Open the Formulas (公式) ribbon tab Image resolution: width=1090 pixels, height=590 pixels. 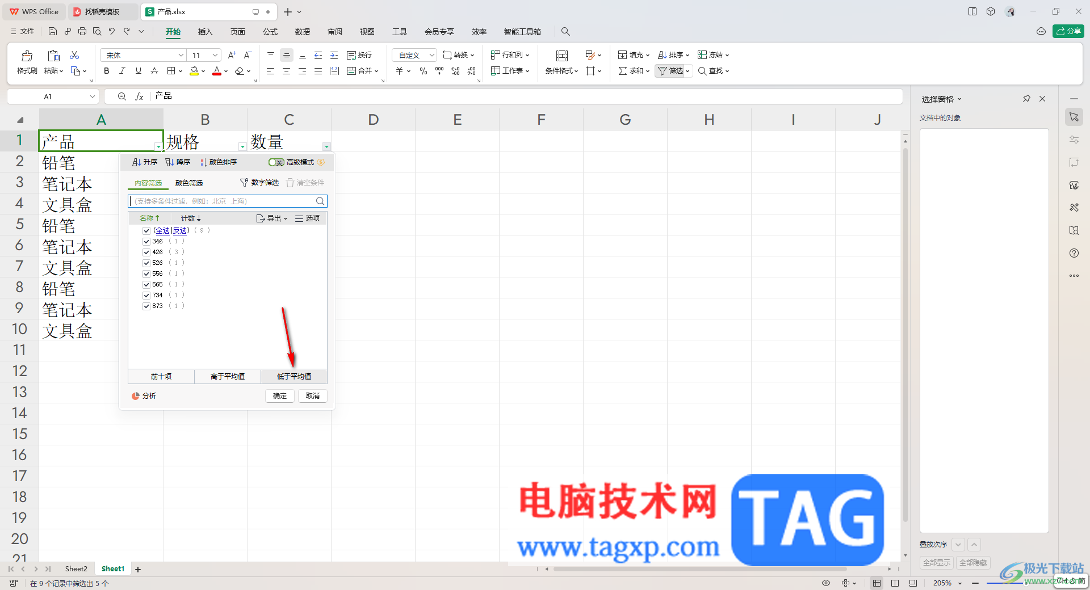270,32
